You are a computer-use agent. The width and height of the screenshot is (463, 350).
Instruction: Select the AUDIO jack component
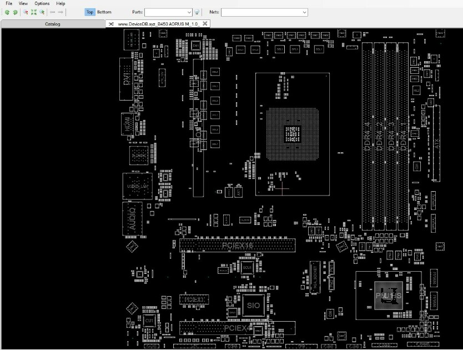(132, 219)
